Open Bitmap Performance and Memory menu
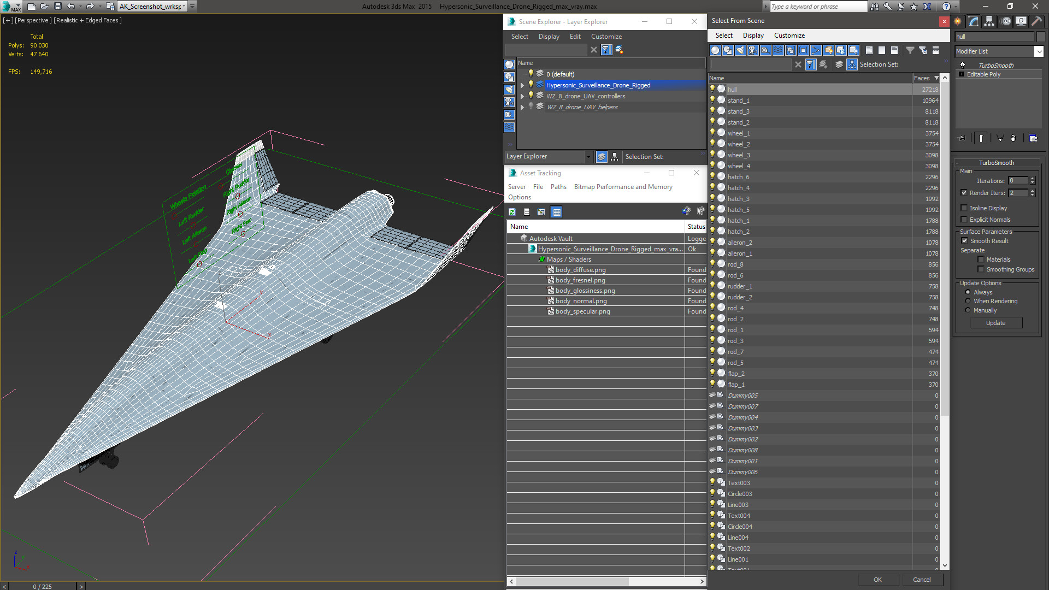This screenshot has height=590, width=1049. (x=623, y=187)
